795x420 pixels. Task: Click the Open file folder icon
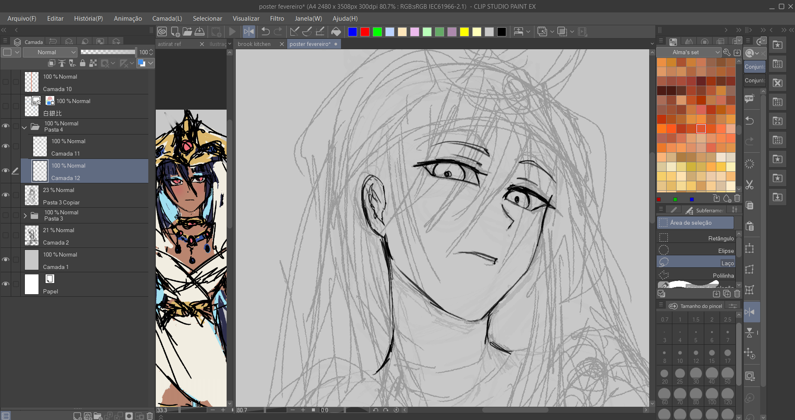[x=187, y=31]
